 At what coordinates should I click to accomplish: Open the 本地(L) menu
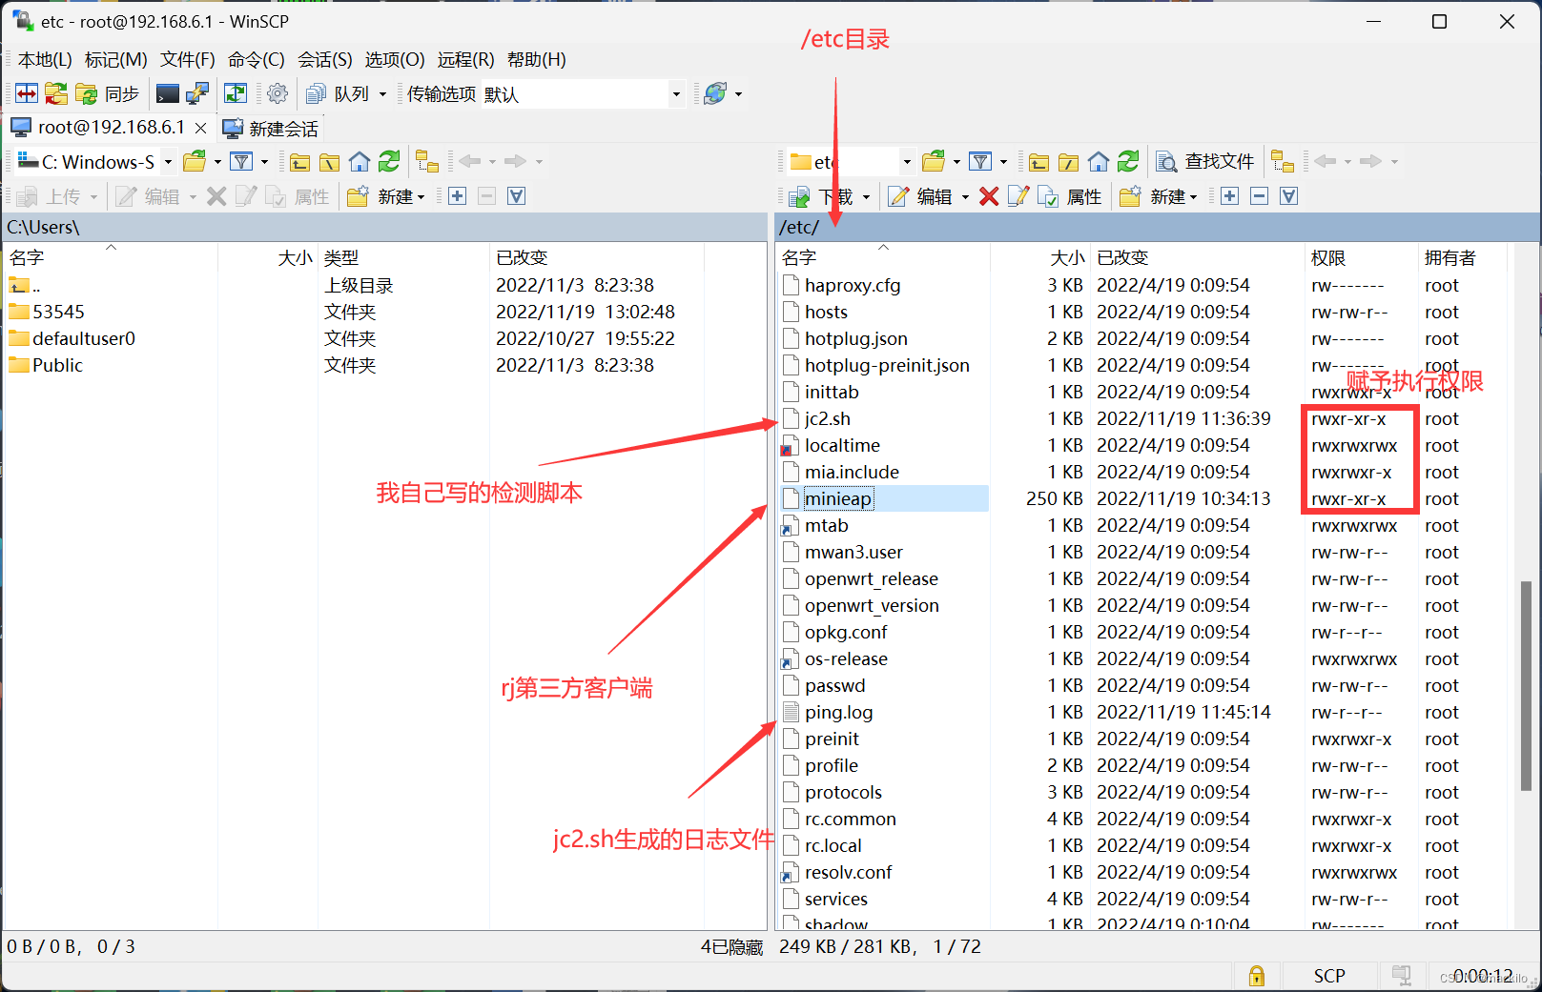pyautogui.click(x=45, y=59)
